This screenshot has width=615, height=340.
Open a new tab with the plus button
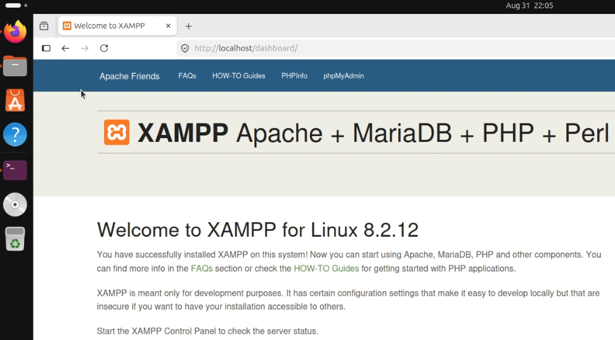click(189, 26)
